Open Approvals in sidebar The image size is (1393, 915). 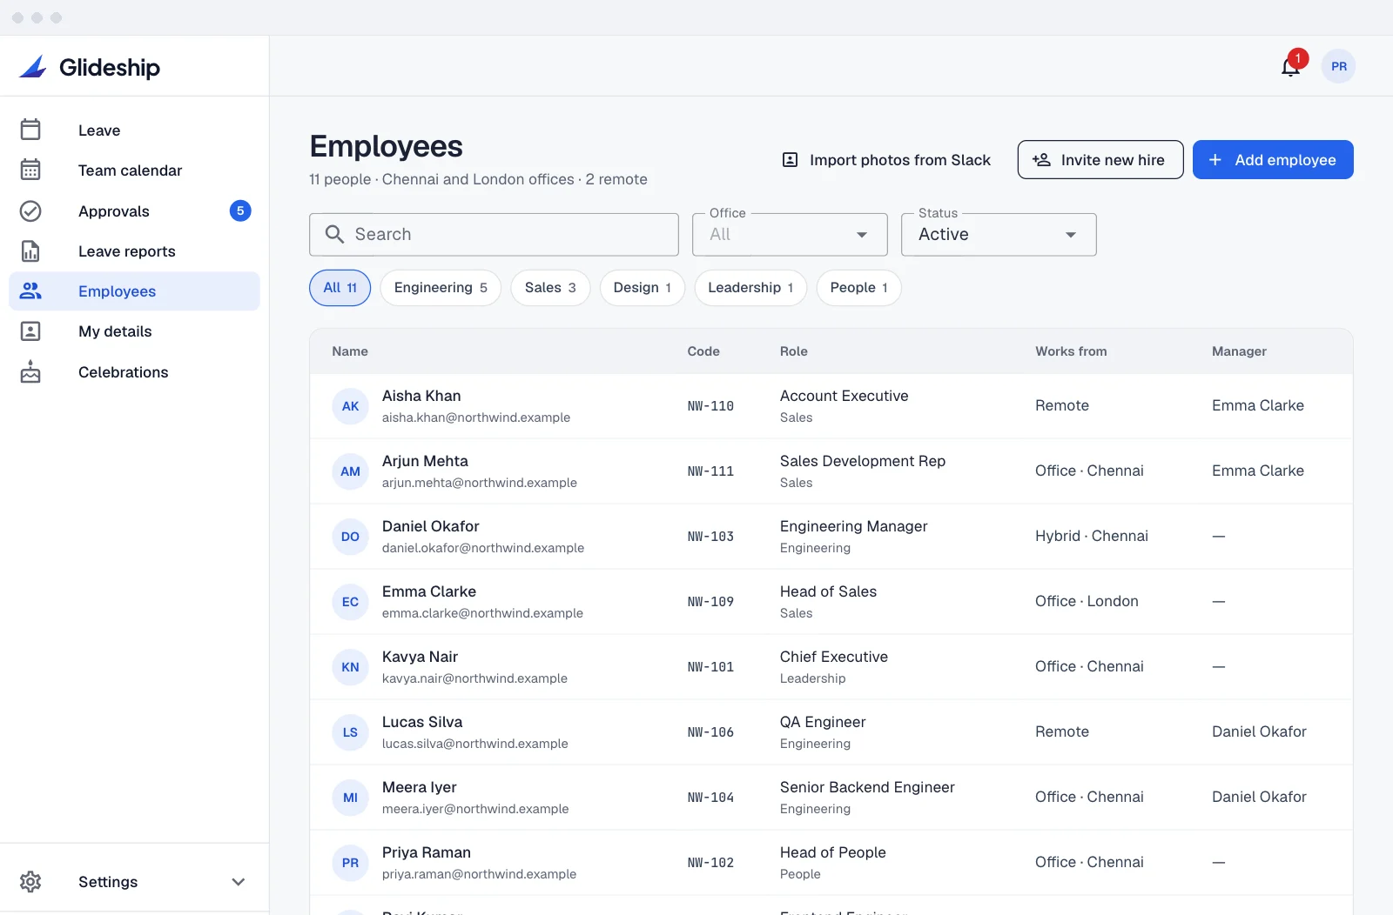(x=134, y=211)
